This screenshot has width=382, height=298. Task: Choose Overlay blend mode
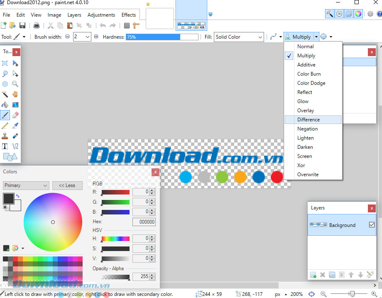[x=313, y=111]
